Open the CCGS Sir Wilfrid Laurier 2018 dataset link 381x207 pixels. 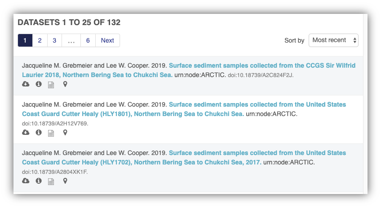[189, 70]
